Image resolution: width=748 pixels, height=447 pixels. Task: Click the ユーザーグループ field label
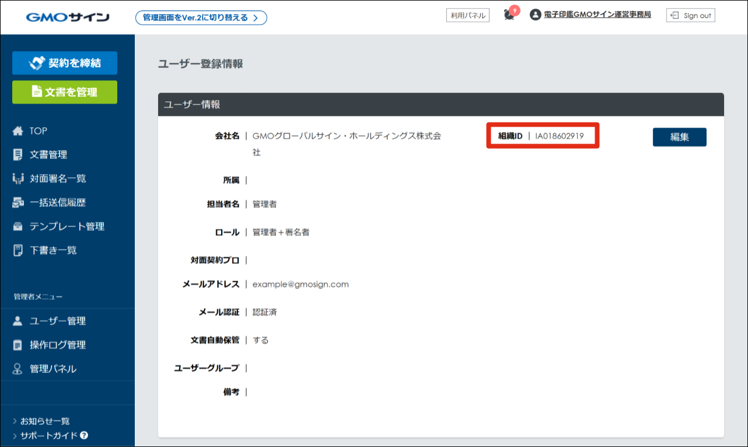[x=207, y=368]
